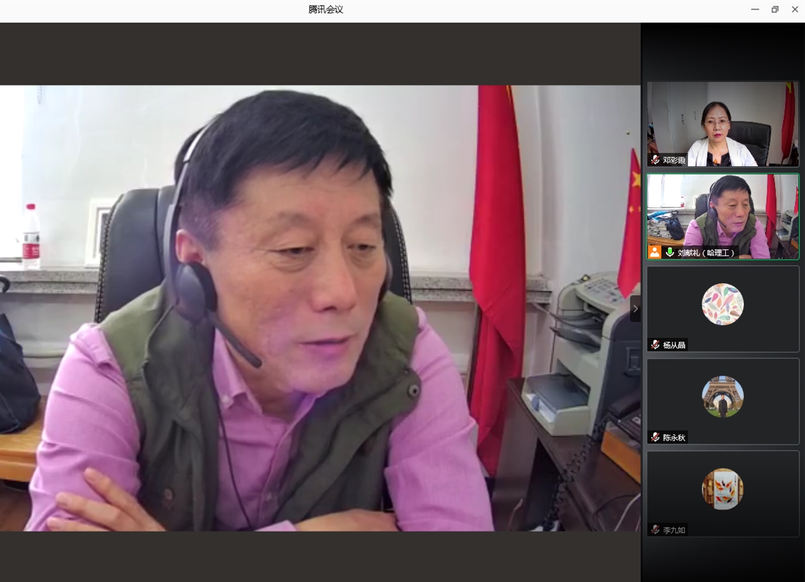
Task: Click the green active microphone icon for 刘献礼
Action: point(669,252)
